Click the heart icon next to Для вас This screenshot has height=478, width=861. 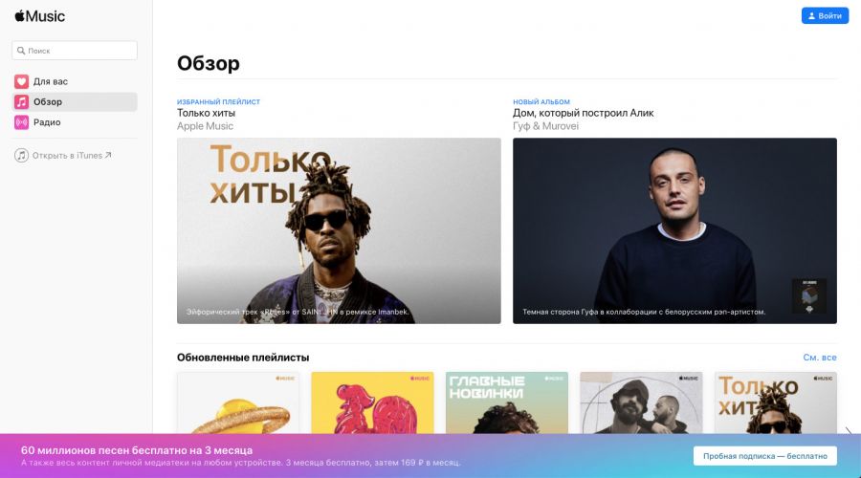coord(21,81)
